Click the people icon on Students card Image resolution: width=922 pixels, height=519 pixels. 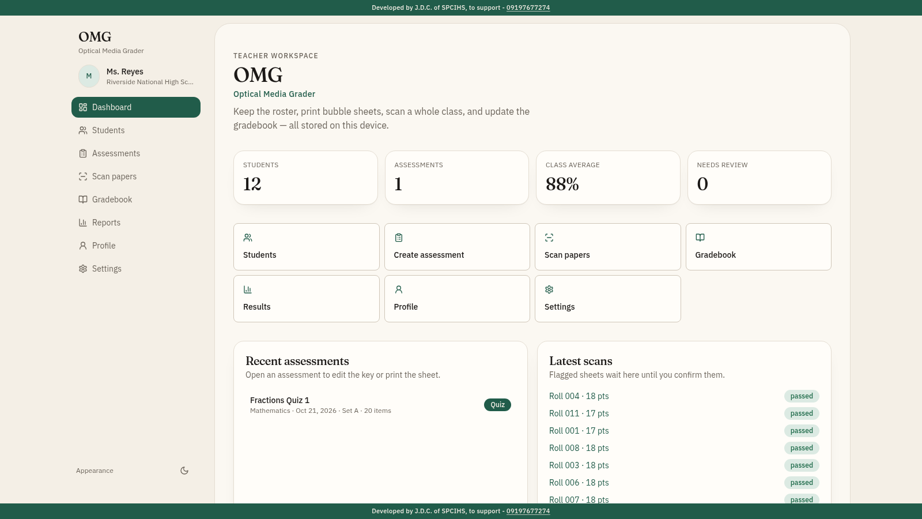point(248,238)
